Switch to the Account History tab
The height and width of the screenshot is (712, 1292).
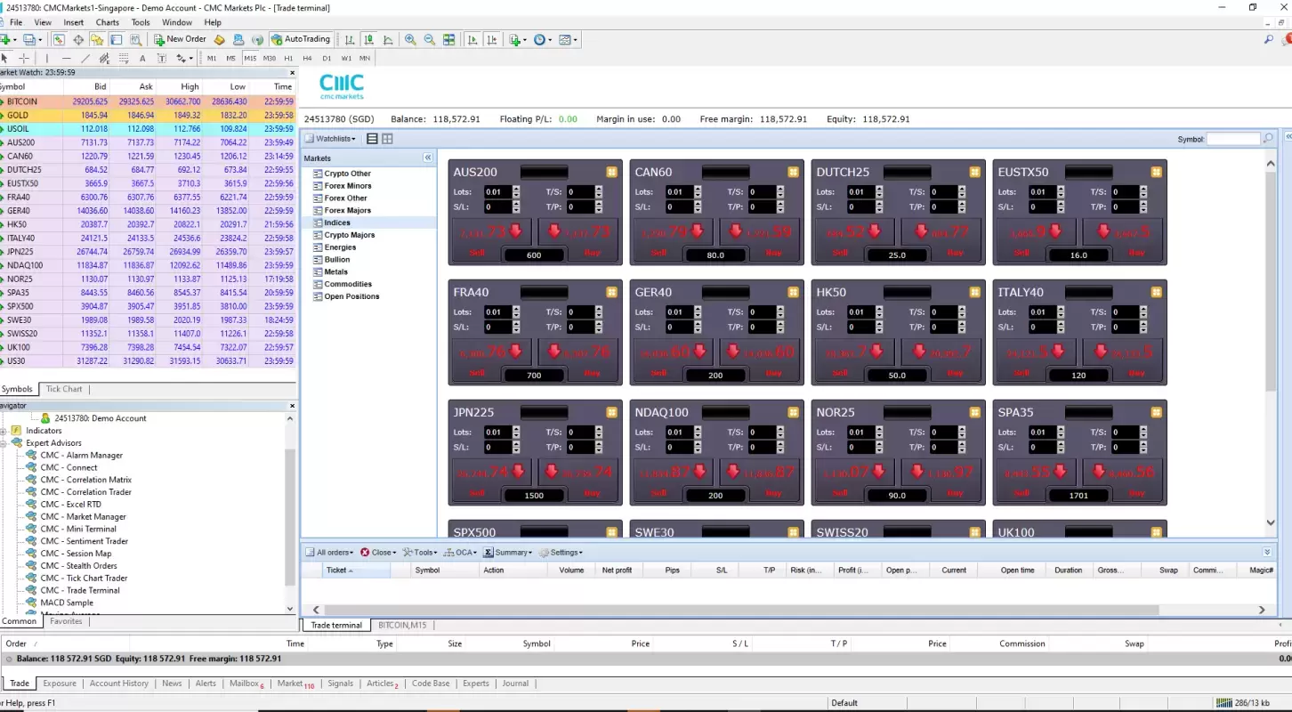[118, 684]
